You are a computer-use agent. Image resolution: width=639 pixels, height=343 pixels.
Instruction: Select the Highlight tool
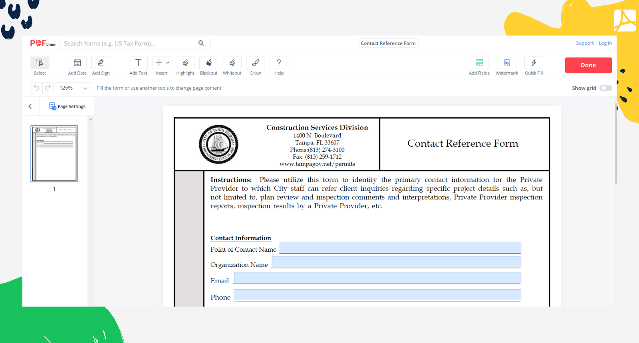tap(185, 63)
